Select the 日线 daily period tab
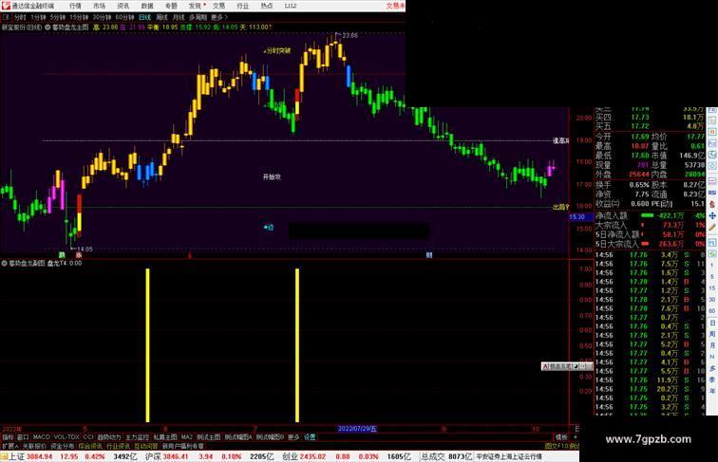The image size is (718, 462). point(144,17)
